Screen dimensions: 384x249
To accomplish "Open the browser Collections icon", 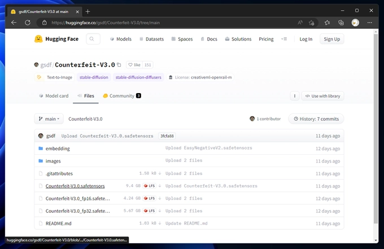I will click(341, 23).
